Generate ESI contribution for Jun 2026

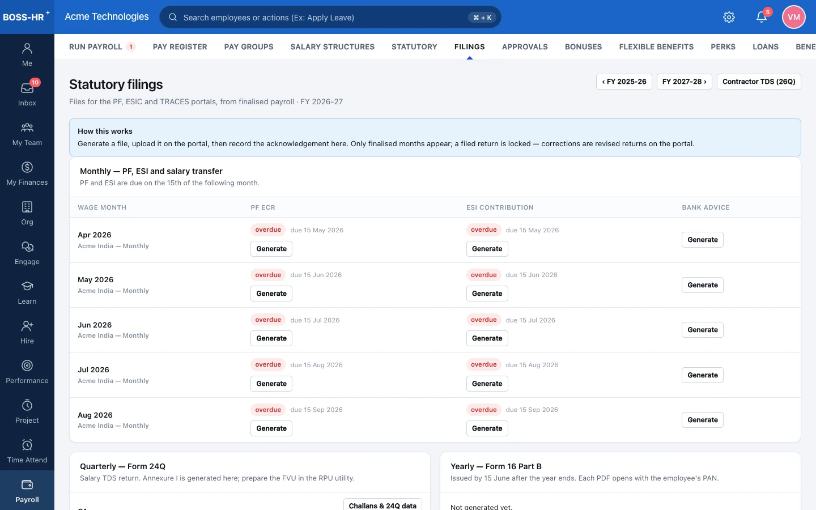coord(487,338)
